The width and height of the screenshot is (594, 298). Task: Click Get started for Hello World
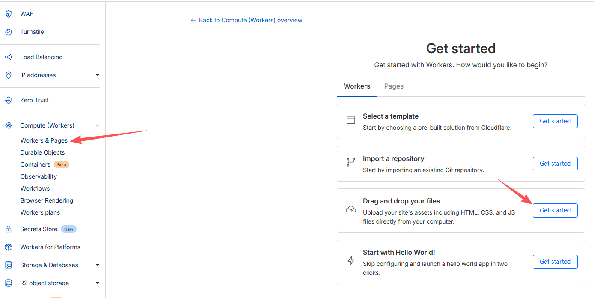tap(555, 262)
